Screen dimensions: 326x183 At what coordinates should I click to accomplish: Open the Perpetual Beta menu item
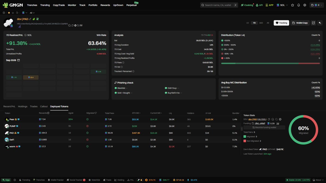pos(132,5)
